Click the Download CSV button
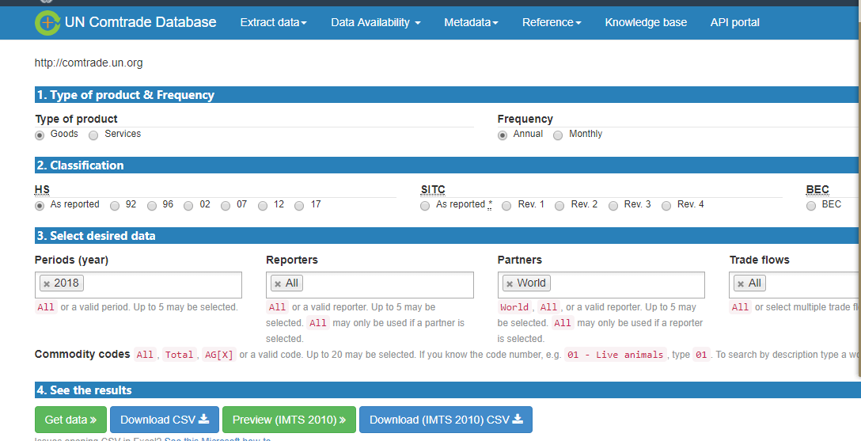Image resolution: width=861 pixels, height=441 pixels. (x=165, y=420)
